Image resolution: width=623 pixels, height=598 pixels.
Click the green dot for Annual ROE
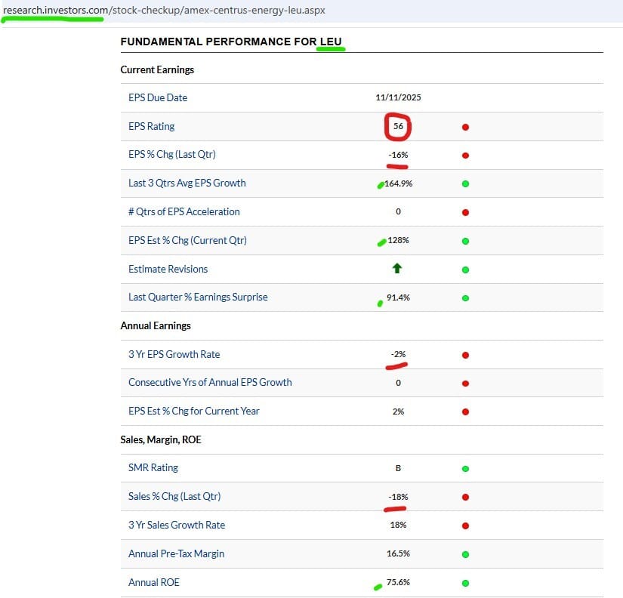pyautogui.click(x=465, y=584)
